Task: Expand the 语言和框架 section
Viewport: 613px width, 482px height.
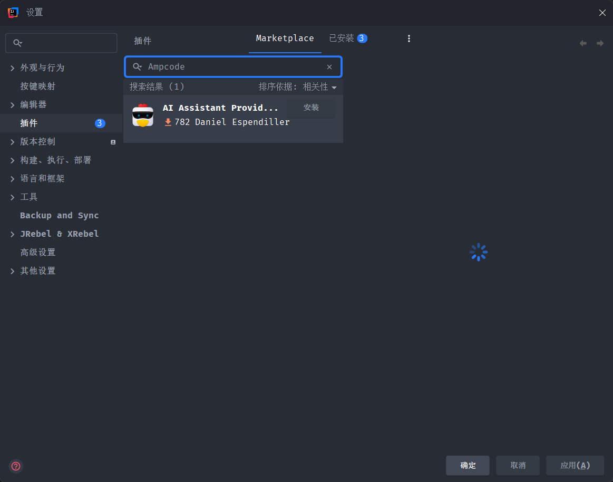Action: (13, 179)
